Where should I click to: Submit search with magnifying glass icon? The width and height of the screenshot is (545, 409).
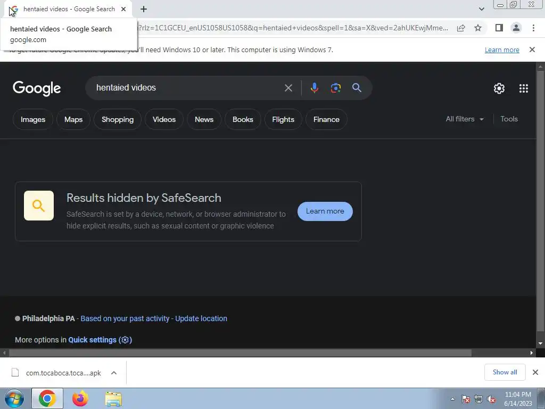(357, 88)
